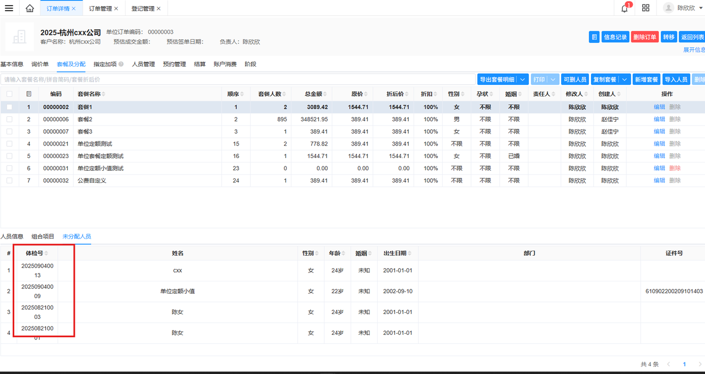Screen dimensions: 705x374
Task: Expand the 导出套餐明细 dropdown arrow
Action: pos(523,79)
